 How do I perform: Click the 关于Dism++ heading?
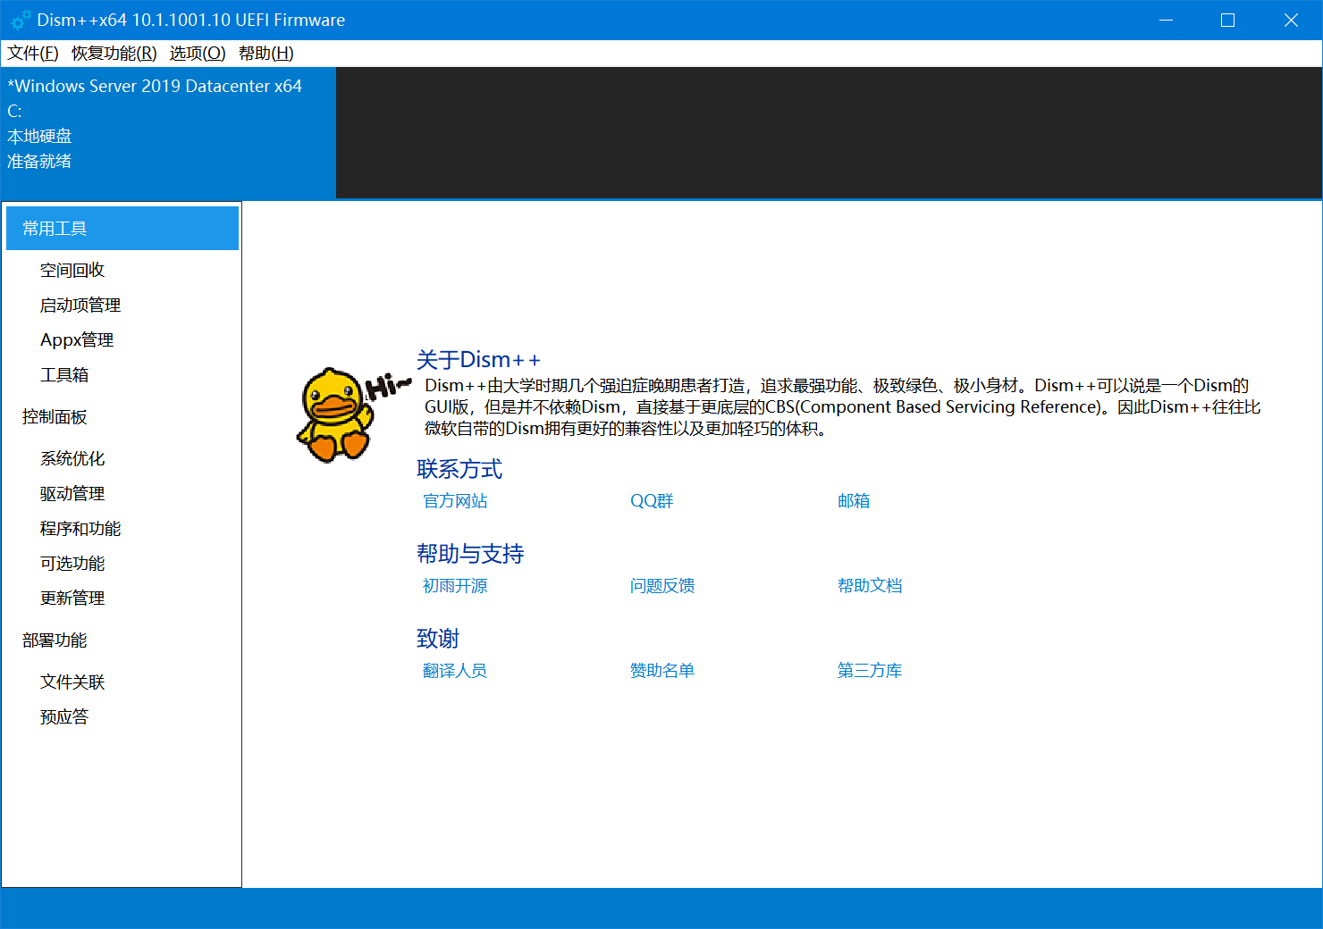(x=478, y=360)
